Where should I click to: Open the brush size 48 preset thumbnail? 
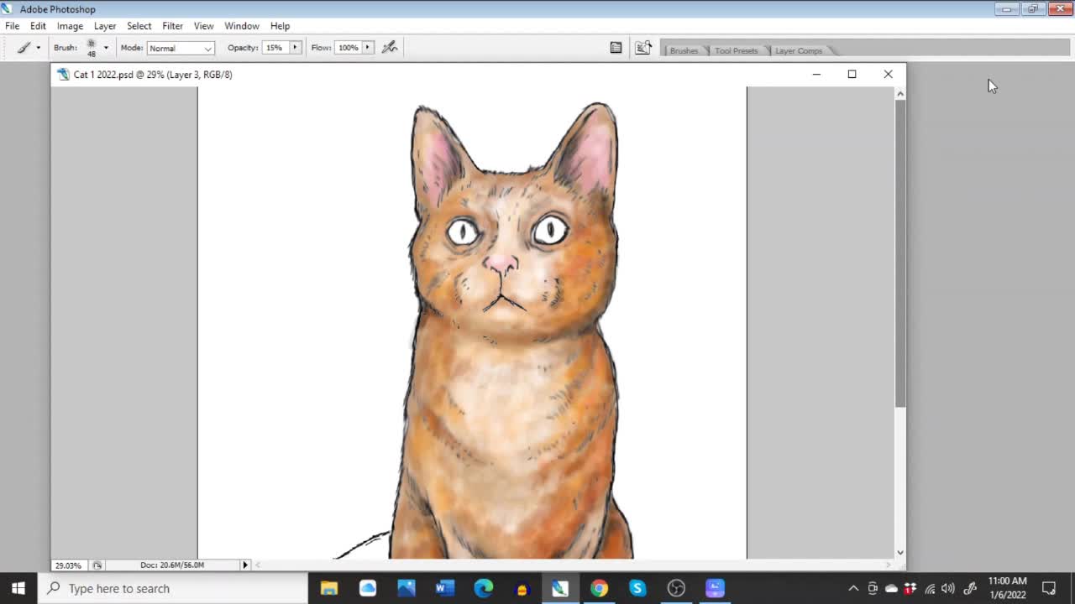click(92, 48)
